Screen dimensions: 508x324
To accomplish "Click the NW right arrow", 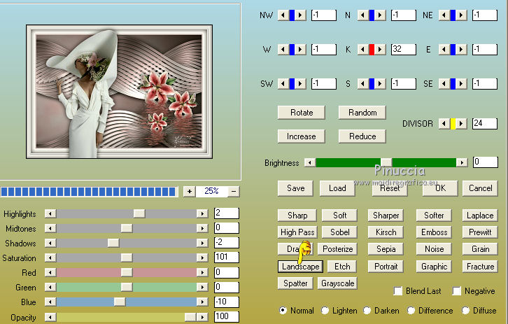I will 301,15.
